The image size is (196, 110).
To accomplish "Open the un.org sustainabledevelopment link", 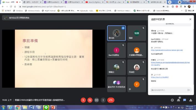I will [x=170, y=64].
